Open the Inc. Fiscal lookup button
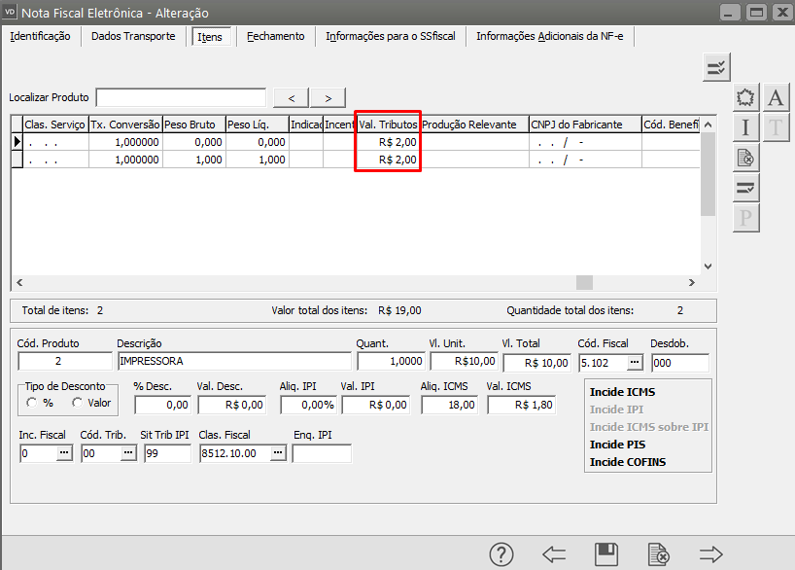Image resolution: width=795 pixels, height=570 pixels. [64, 453]
